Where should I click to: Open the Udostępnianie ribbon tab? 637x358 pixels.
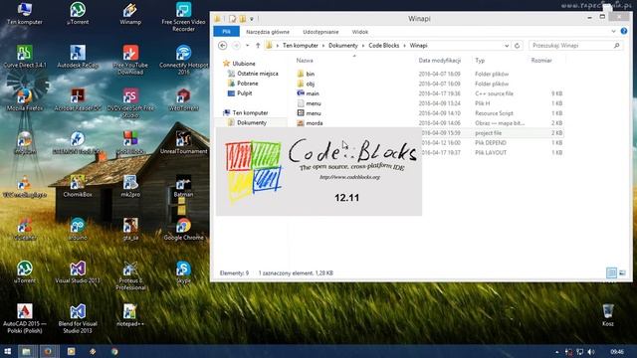(320, 32)
